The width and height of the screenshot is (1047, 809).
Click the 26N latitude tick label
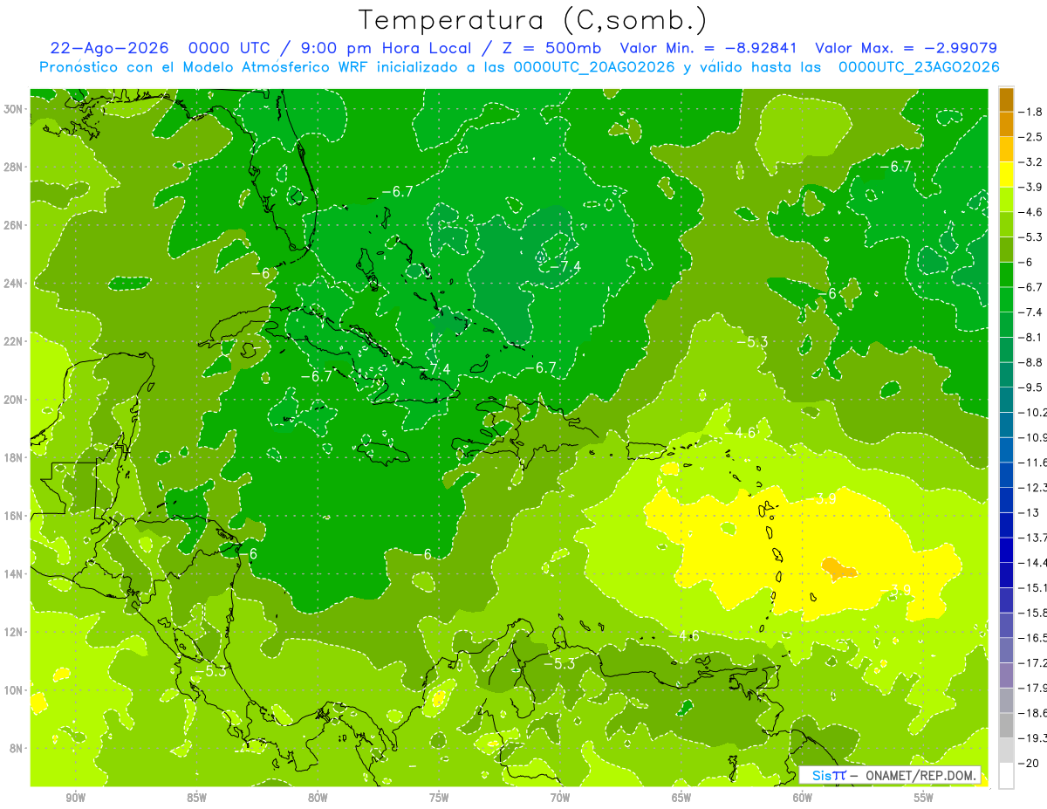tap(14, 225)
